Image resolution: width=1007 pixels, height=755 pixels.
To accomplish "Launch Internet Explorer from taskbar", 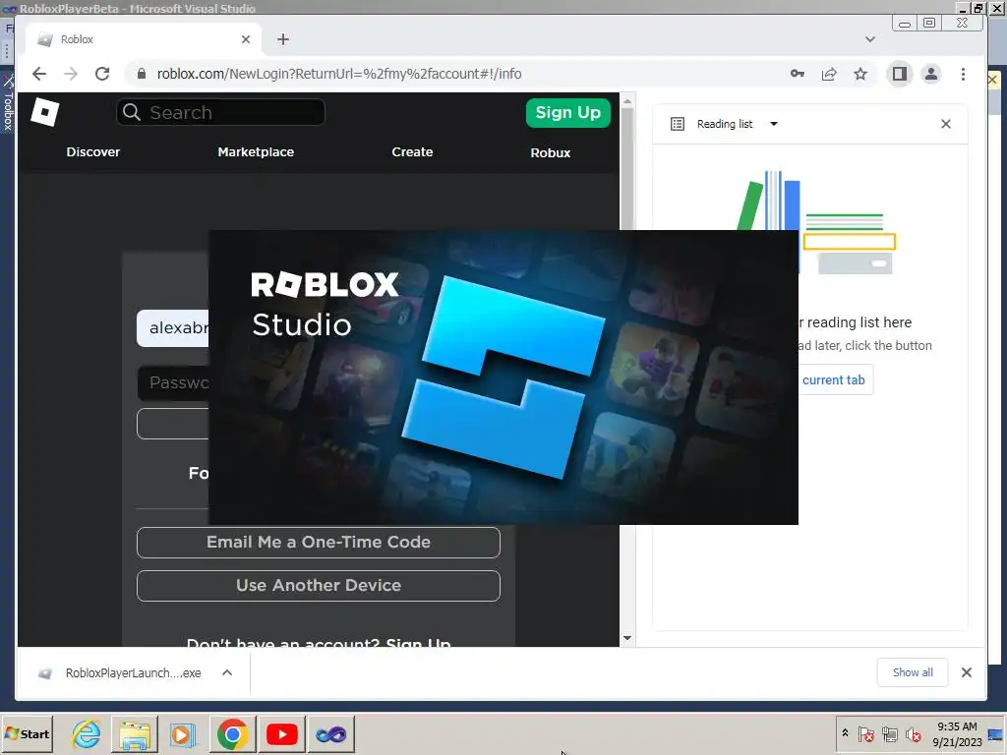I will (86, 733).
